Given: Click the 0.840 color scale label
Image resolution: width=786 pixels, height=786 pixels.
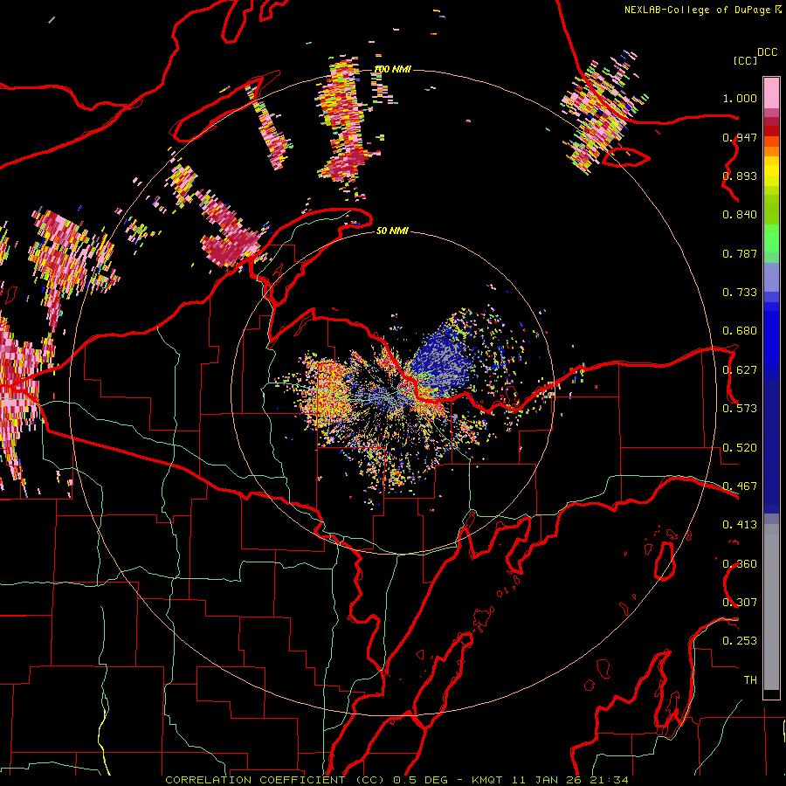Looking at the screenshot, I should (x=740, y=215).
